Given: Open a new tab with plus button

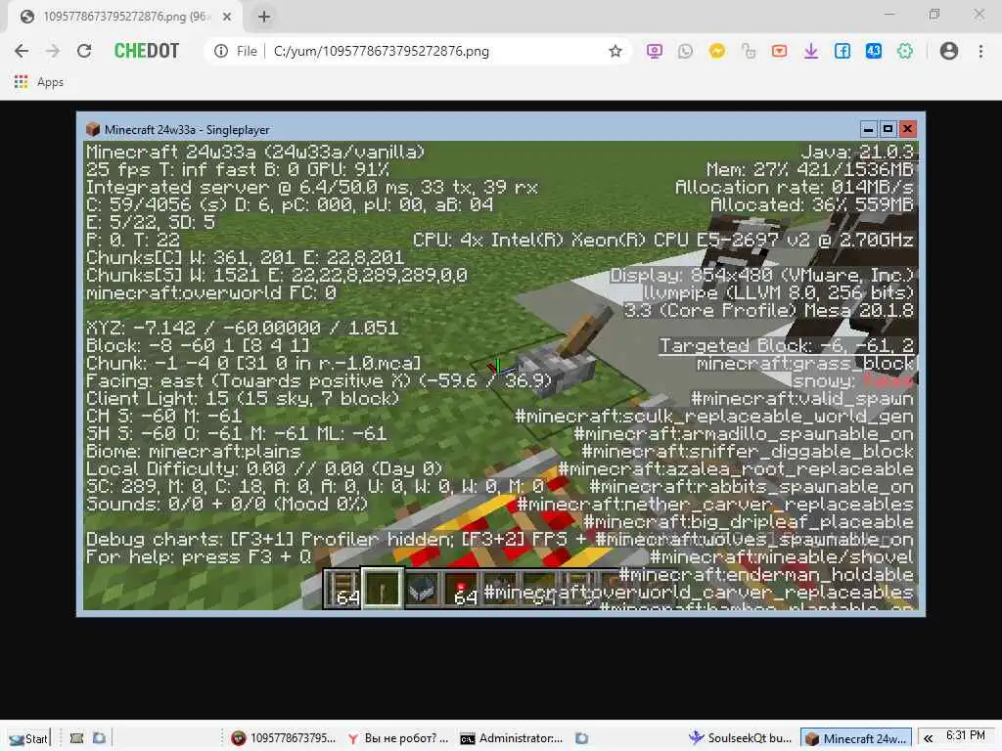Looking at the screenshot, I should coord(264,18).
